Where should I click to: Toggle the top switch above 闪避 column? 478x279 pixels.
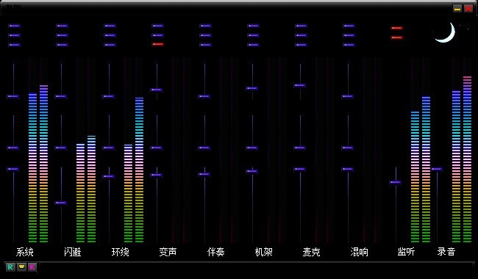[x=62, y=26]
